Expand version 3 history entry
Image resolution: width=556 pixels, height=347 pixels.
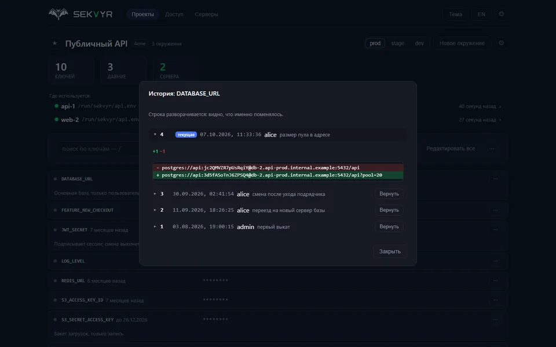155,194
